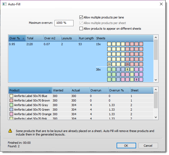Click the red cell labeled 20 in the 15x sheet
This screenshot has height=155, width=169.
point(127,64)
